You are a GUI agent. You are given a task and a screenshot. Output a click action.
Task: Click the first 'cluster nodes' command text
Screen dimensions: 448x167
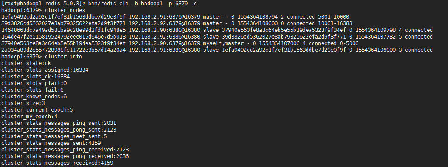pos(65,10)
